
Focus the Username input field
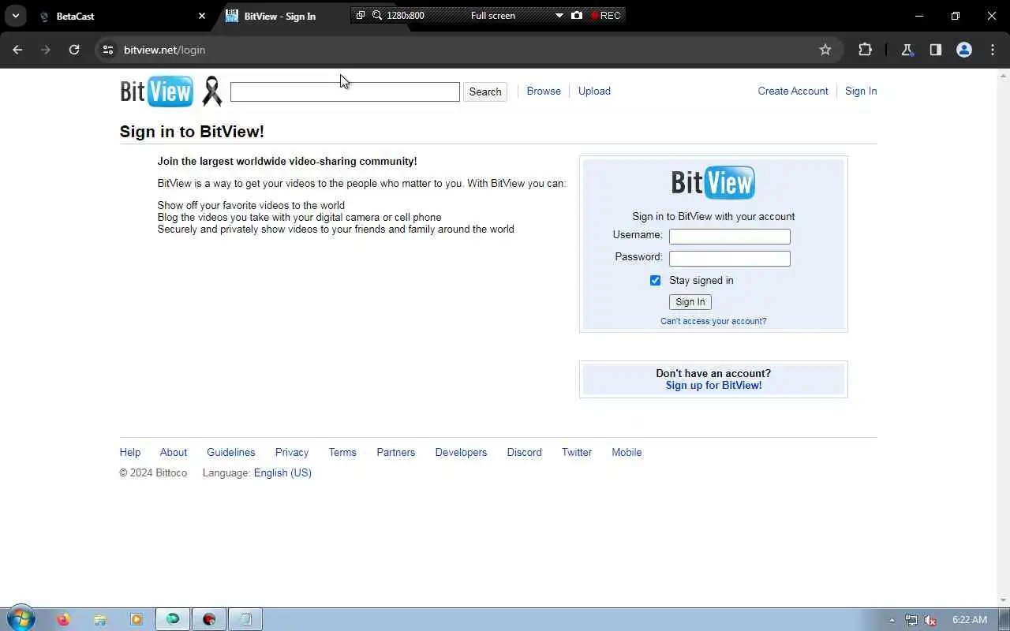point(730,237)
